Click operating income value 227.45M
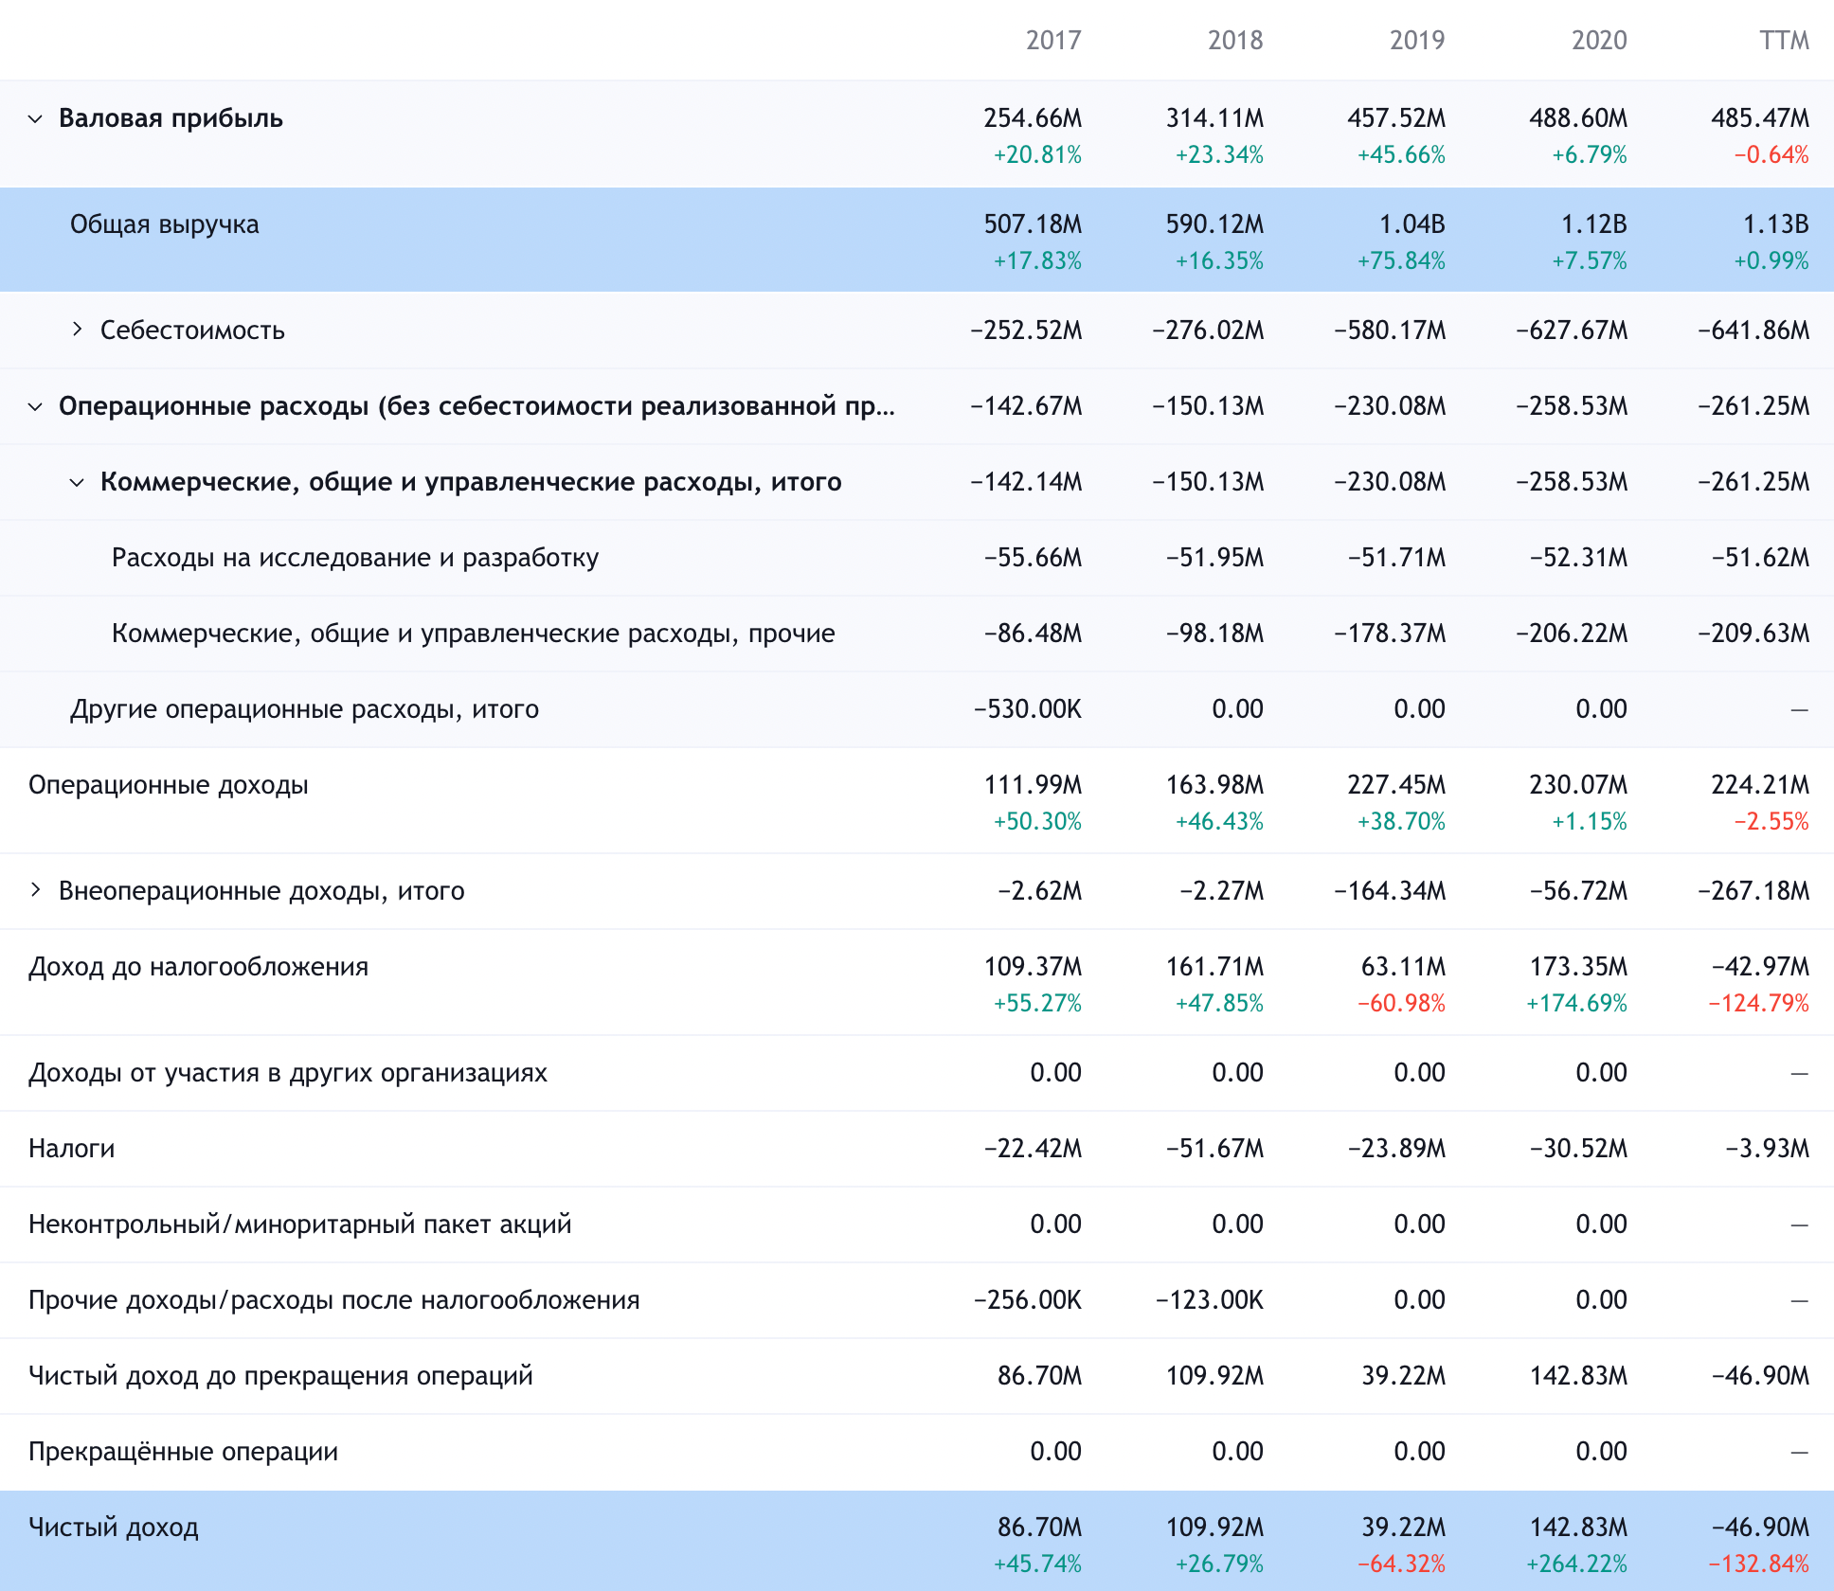 1396,785
